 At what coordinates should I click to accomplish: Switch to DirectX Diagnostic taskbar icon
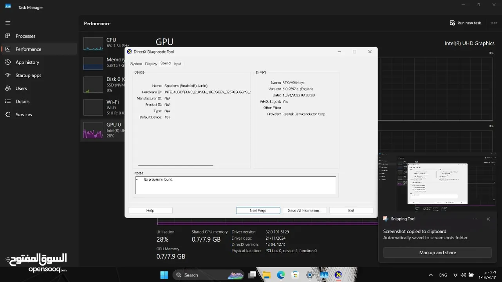click(338, 275)
